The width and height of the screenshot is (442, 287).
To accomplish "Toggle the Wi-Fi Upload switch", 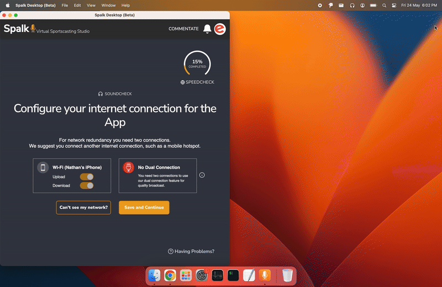I will (x=87, y=177).
